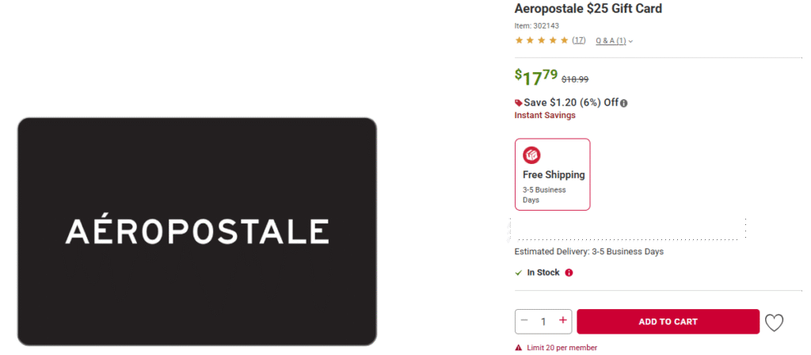Click info icon beside savings percent off

(x=624, y=103)
